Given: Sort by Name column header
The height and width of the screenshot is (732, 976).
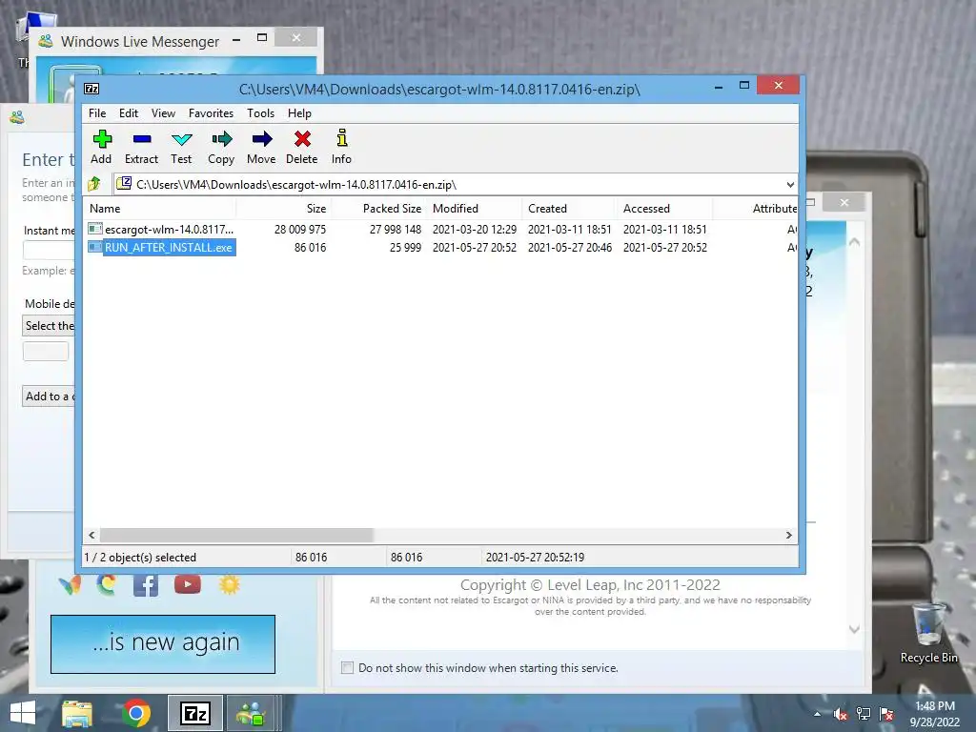Looking at the screenshot, I should tap(160, 209).
